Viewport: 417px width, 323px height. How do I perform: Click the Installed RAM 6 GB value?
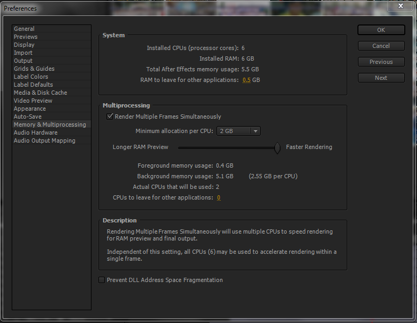click(x=248, y=59)
